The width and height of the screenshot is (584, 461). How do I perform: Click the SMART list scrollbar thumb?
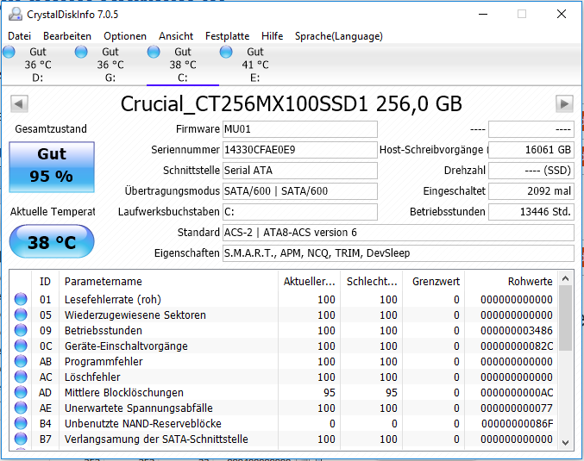tap(565, 318)
